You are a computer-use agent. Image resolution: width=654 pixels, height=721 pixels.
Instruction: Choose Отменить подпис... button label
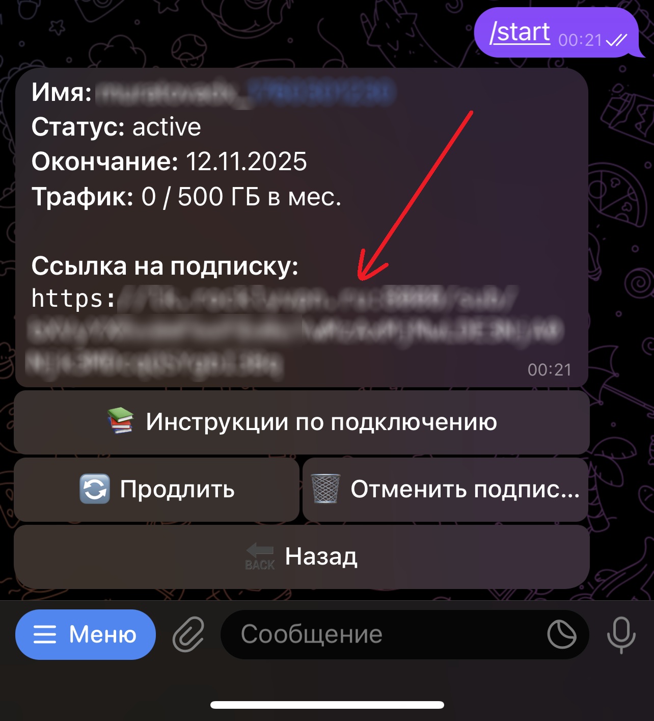[x=465, y=489]
